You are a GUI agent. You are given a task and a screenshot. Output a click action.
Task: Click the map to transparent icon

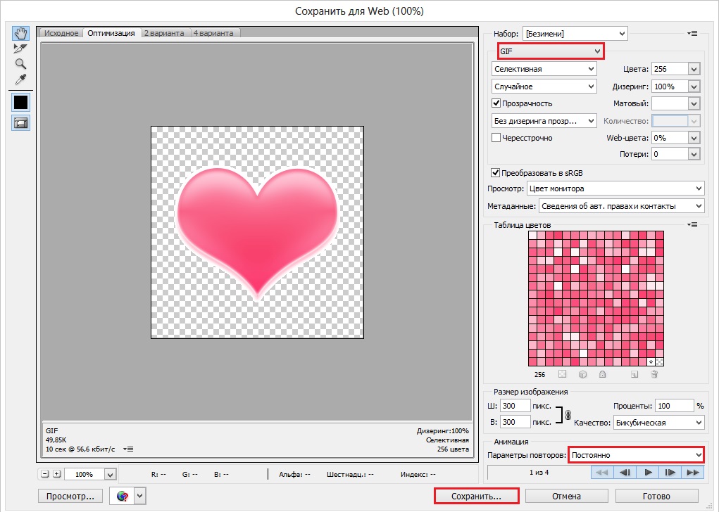[x=563, y=374]
